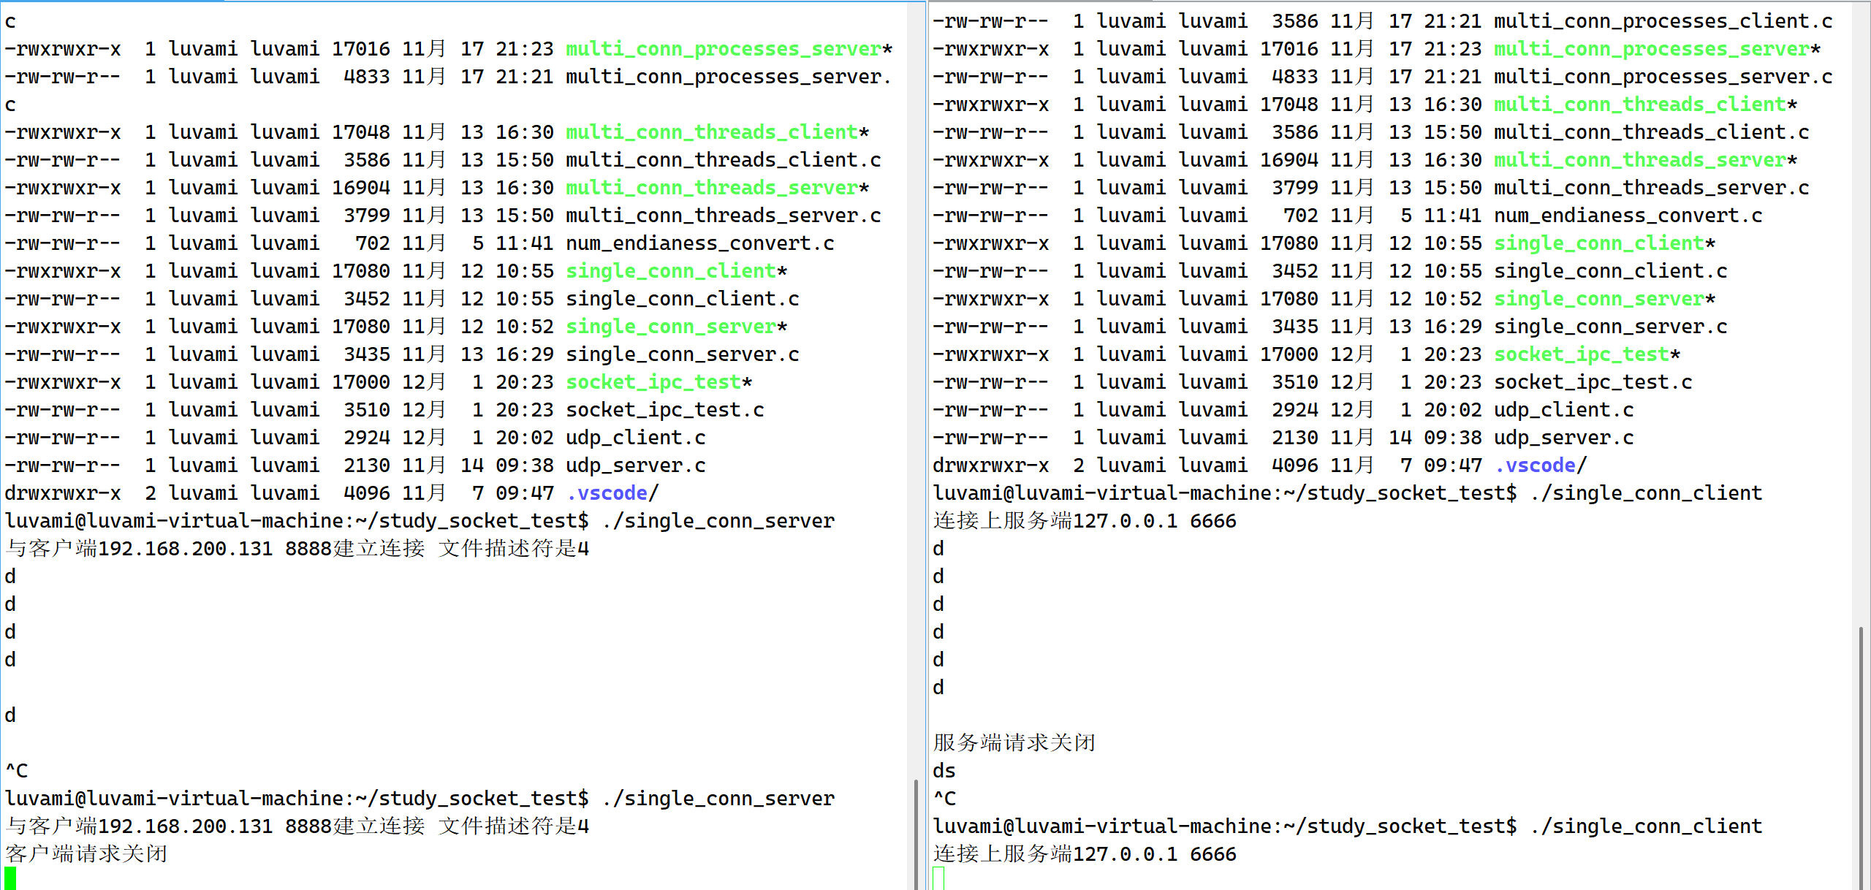This screenshot has width=1871, height=890.
Task: Click the ^C line in the left pane
Action: point(17,771)
